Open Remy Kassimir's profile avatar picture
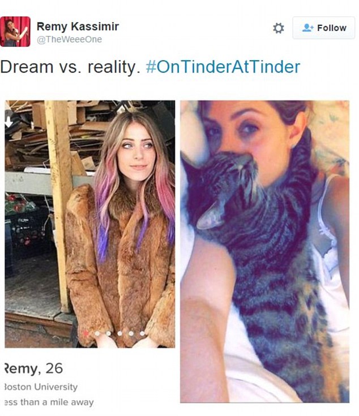The width and height of the screenshot is (359, 416). point(15,32)
